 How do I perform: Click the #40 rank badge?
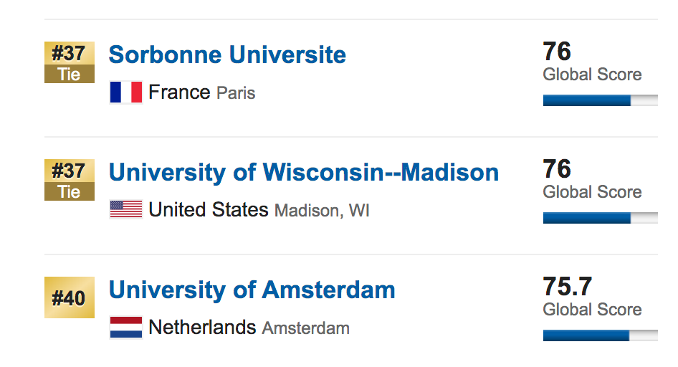[x=70, y=297]
